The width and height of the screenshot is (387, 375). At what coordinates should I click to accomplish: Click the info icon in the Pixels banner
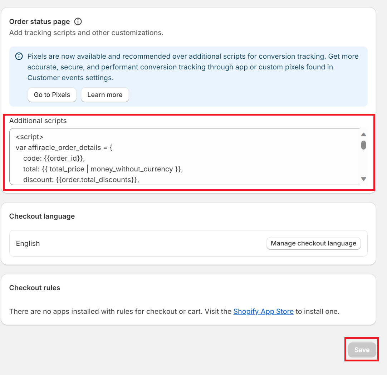pyautogui.click(x=19, y=57)
